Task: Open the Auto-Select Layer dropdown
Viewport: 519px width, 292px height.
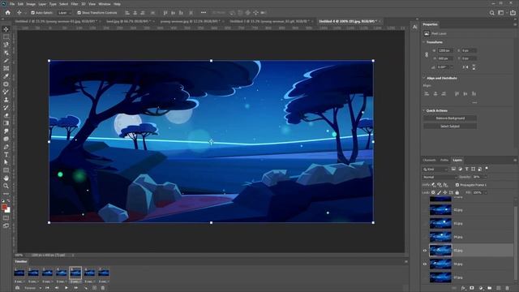Action: click(x=65, y=13)
